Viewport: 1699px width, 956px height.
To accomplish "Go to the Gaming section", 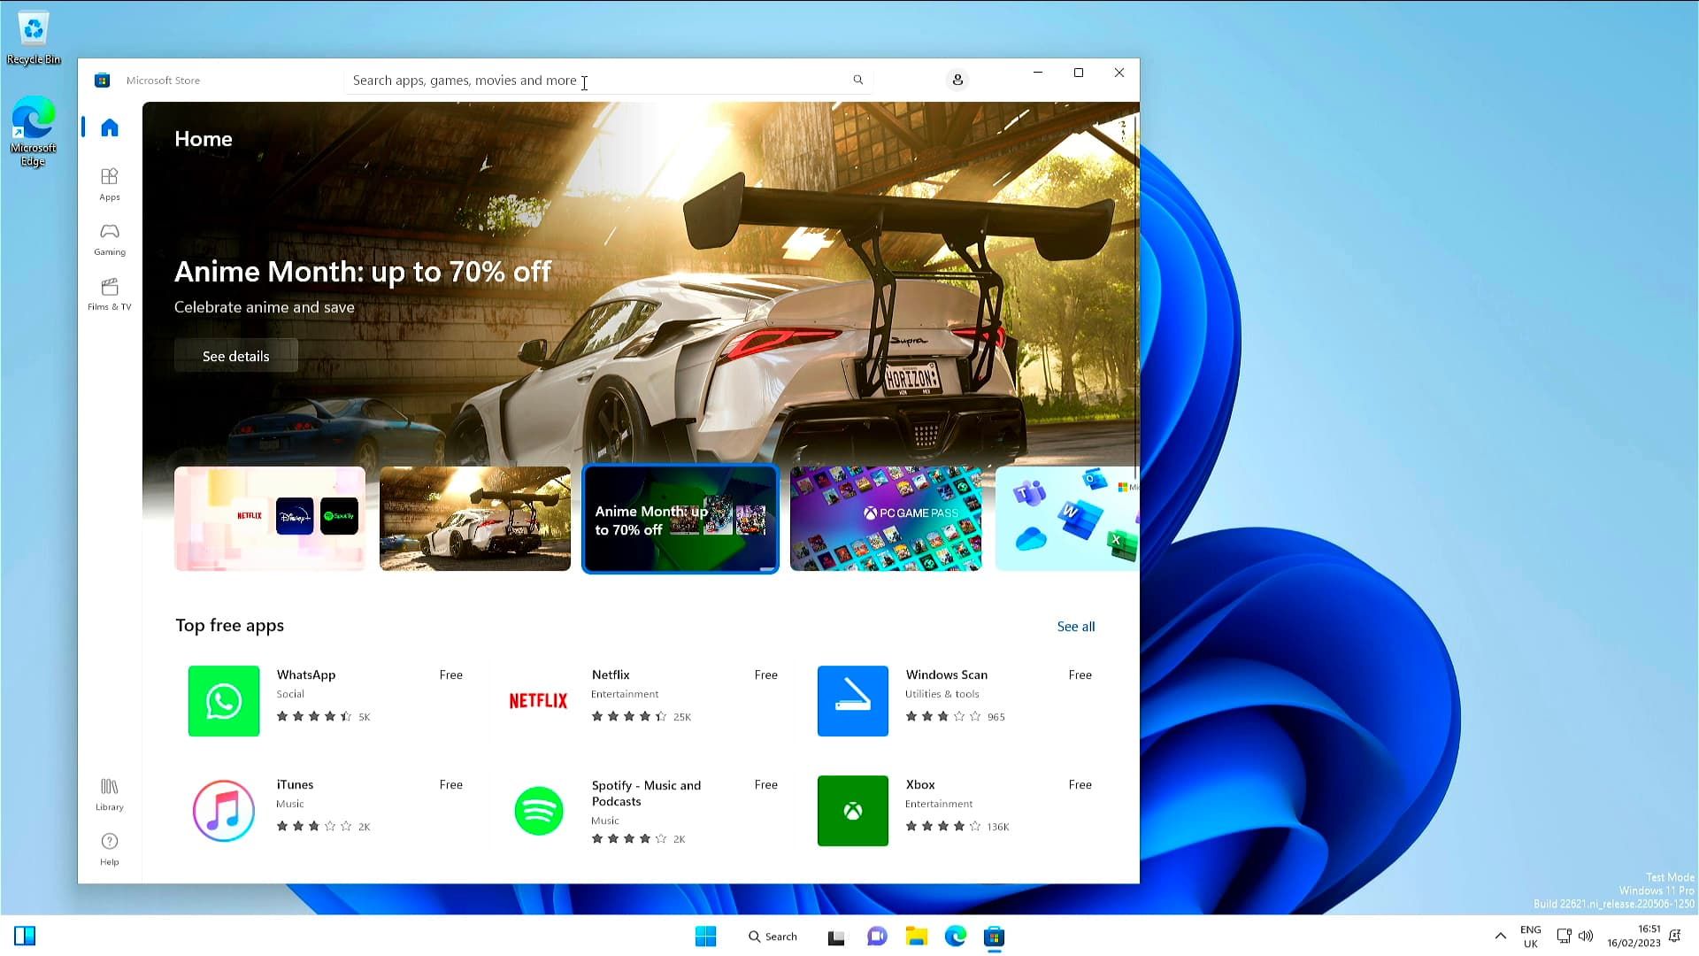I will pyautogui.click(x=110, y=239).
